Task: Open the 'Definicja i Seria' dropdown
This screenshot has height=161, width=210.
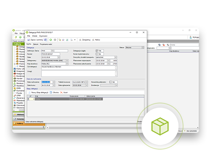Action: tap(52, 51)
